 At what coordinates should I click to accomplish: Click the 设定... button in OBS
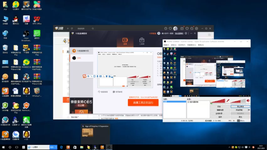point(220,106)
